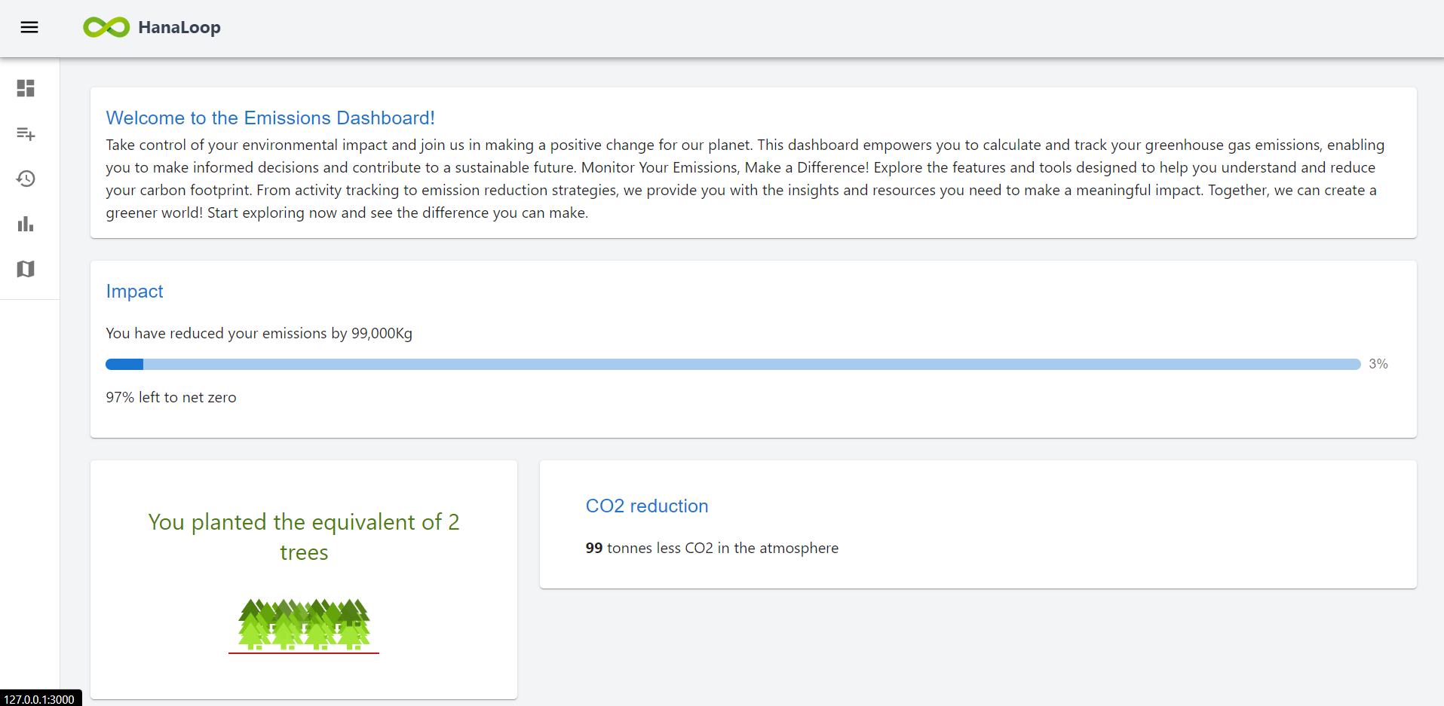Click the 127.0.0.1:3000 status label

(x=39, y=699)
